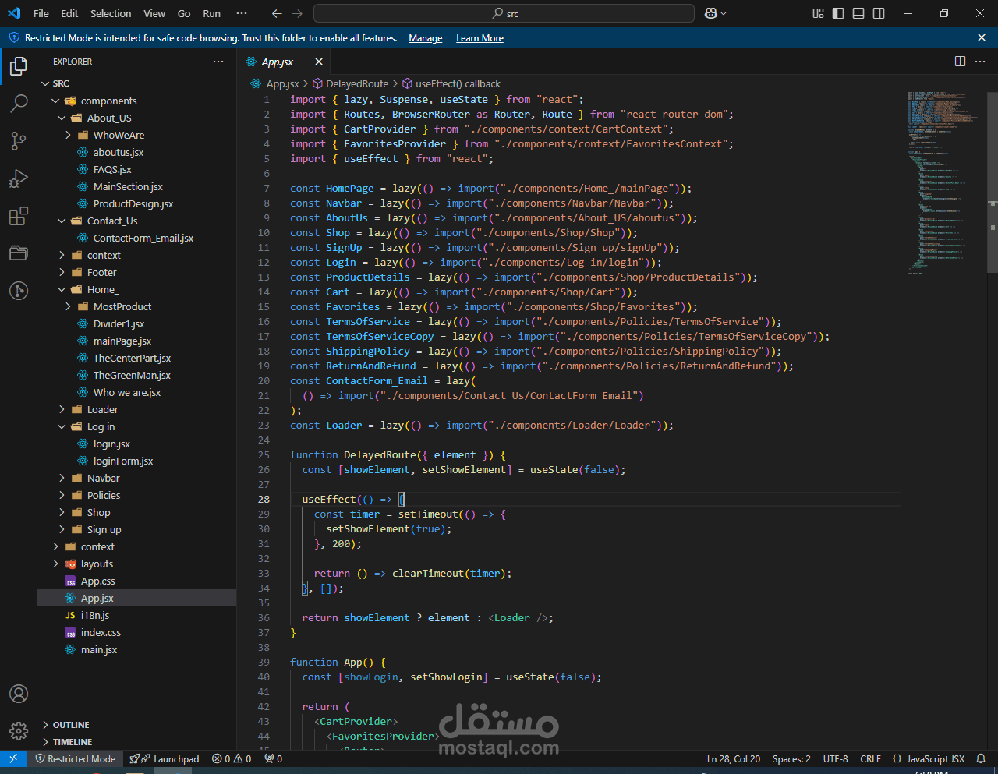This screenshot has width=998, height=774.
Task: Collapse the About_US folder
Action: (109, 118)
